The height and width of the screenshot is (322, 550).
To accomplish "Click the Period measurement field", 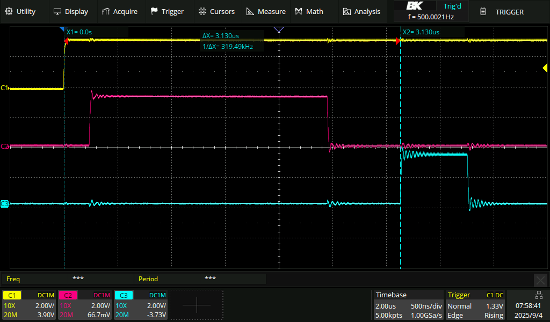I will (x=200, y=279).
